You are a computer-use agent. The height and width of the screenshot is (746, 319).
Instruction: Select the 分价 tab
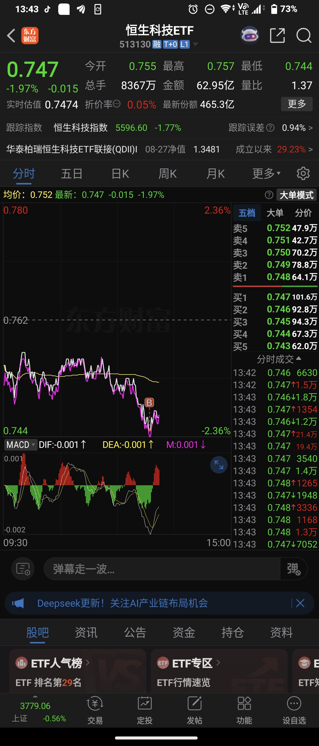pos(303,213)
